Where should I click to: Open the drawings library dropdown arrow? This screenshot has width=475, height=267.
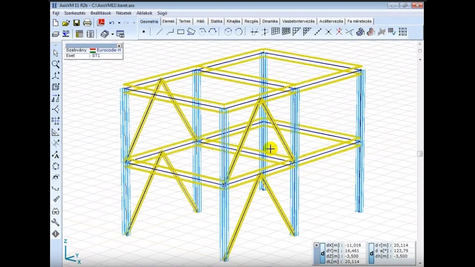tap(112, 34)
